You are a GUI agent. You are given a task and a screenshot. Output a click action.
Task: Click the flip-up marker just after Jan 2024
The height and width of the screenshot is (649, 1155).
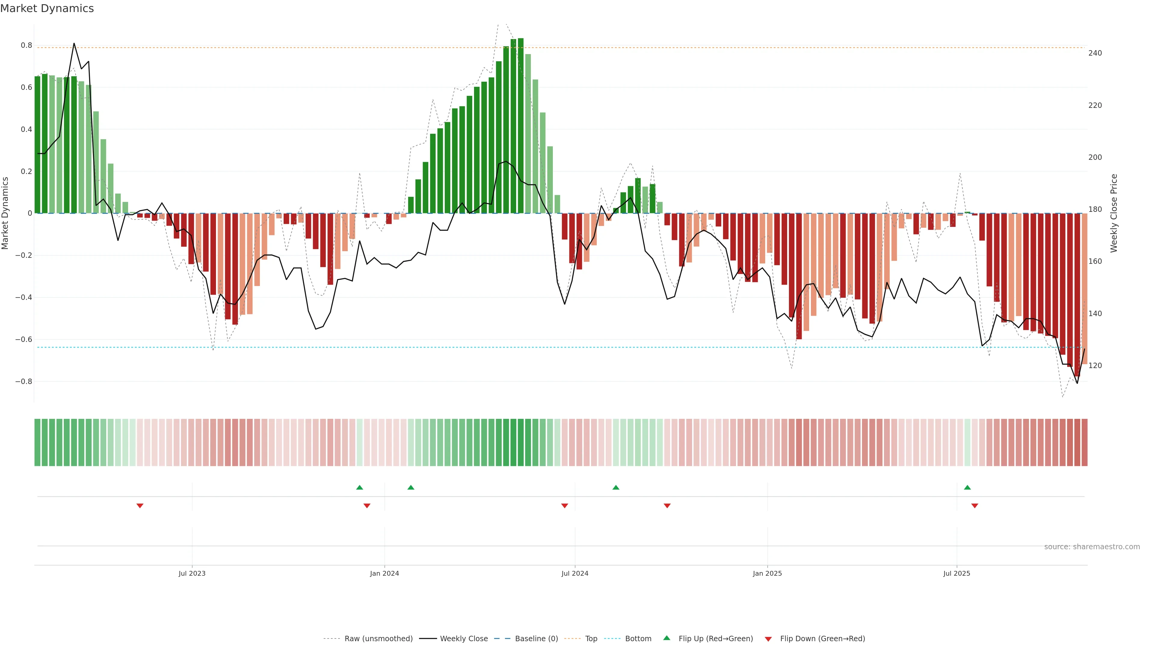tap(411, 487)
